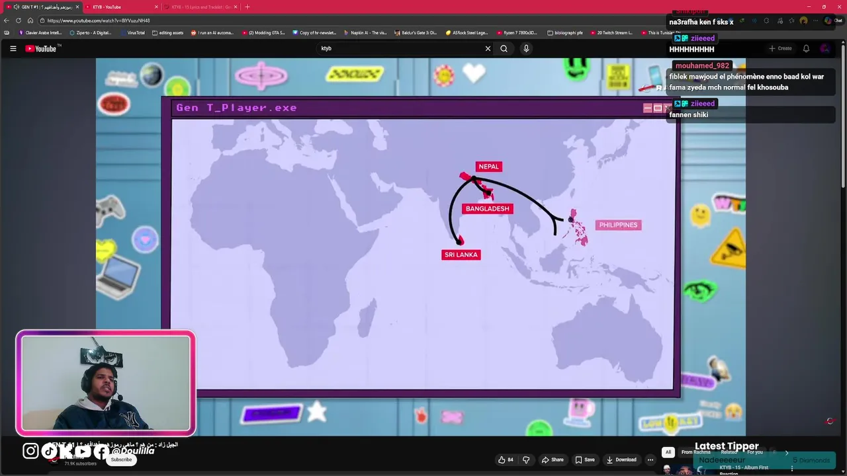The height and width of the screenshot is (476, 847).
Task: Open the 'bibliographi pfe' bookmark folder
Action: click(565, 32)
